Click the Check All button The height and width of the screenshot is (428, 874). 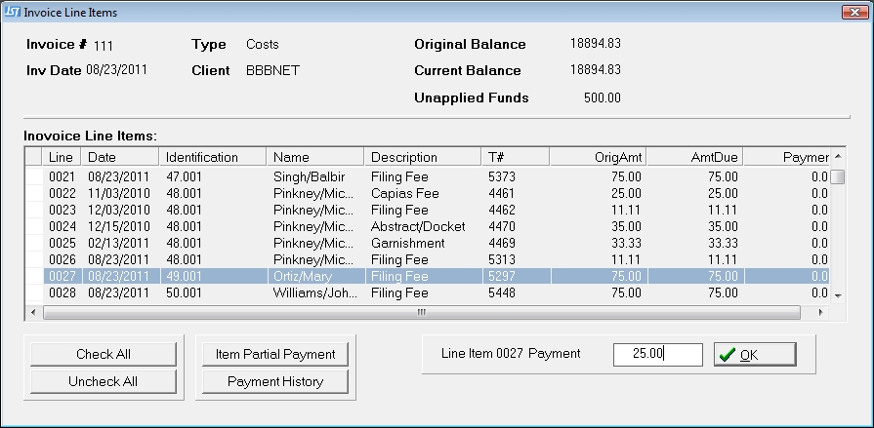click(104, 354)
